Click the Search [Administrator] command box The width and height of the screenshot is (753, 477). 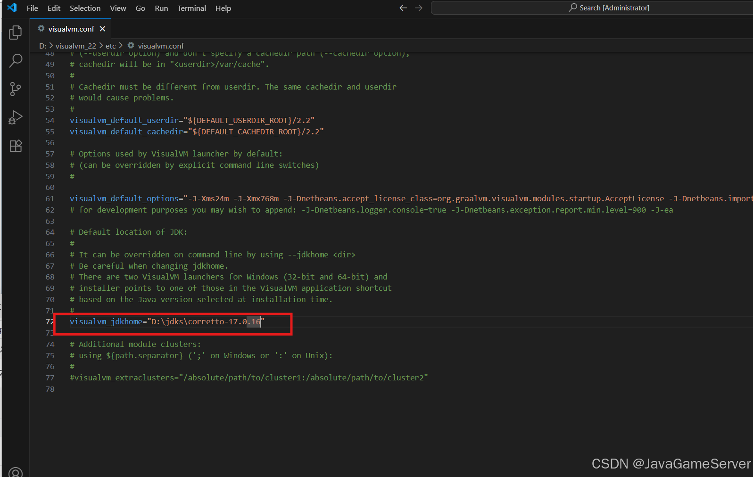coord(592,8)
